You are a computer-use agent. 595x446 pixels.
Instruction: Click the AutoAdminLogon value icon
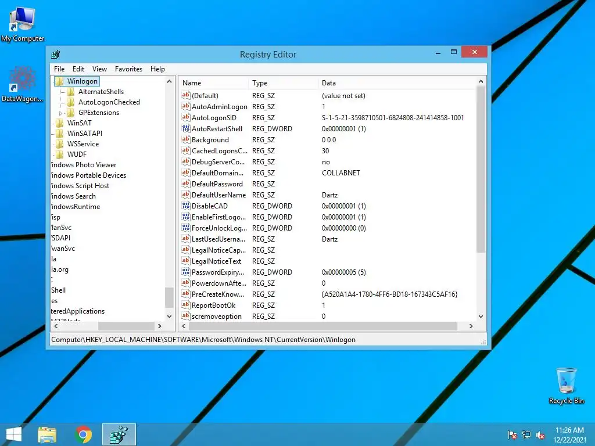point(185,106)
